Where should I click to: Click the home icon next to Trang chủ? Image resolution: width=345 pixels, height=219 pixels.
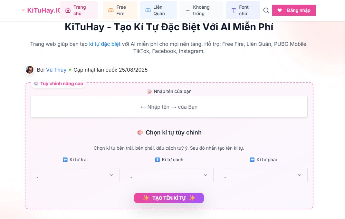(68, 10)
